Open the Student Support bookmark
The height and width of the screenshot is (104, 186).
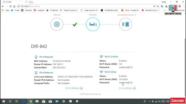(x=69, y=10)
